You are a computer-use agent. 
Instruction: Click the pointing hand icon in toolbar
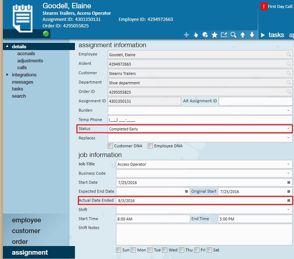[196, 35]
